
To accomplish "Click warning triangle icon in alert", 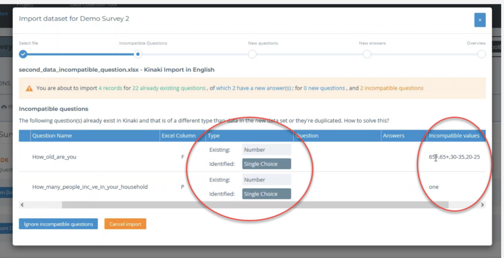I will click(29, 88).
